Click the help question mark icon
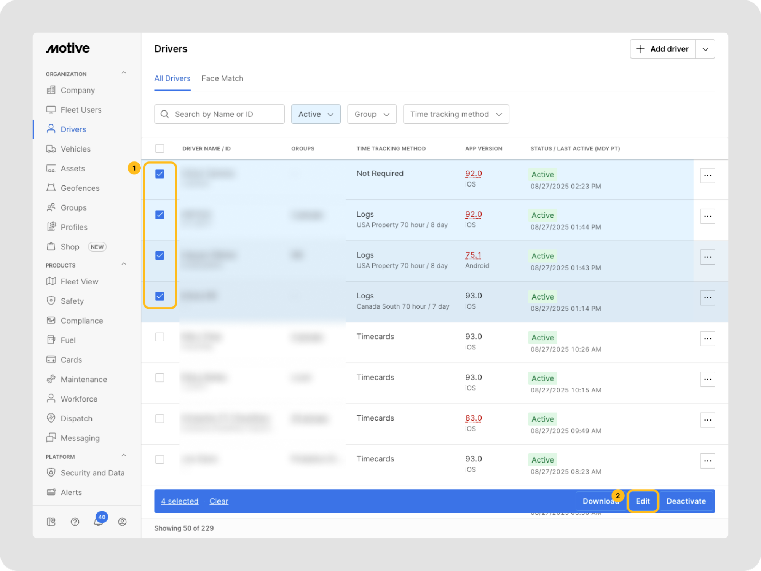The image size is (761, 571). pyautogui.click(x=75, y=522)
